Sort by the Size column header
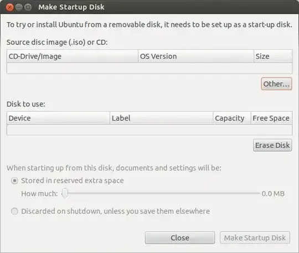This screenshot has width=299, height=253. coord(273,56)
